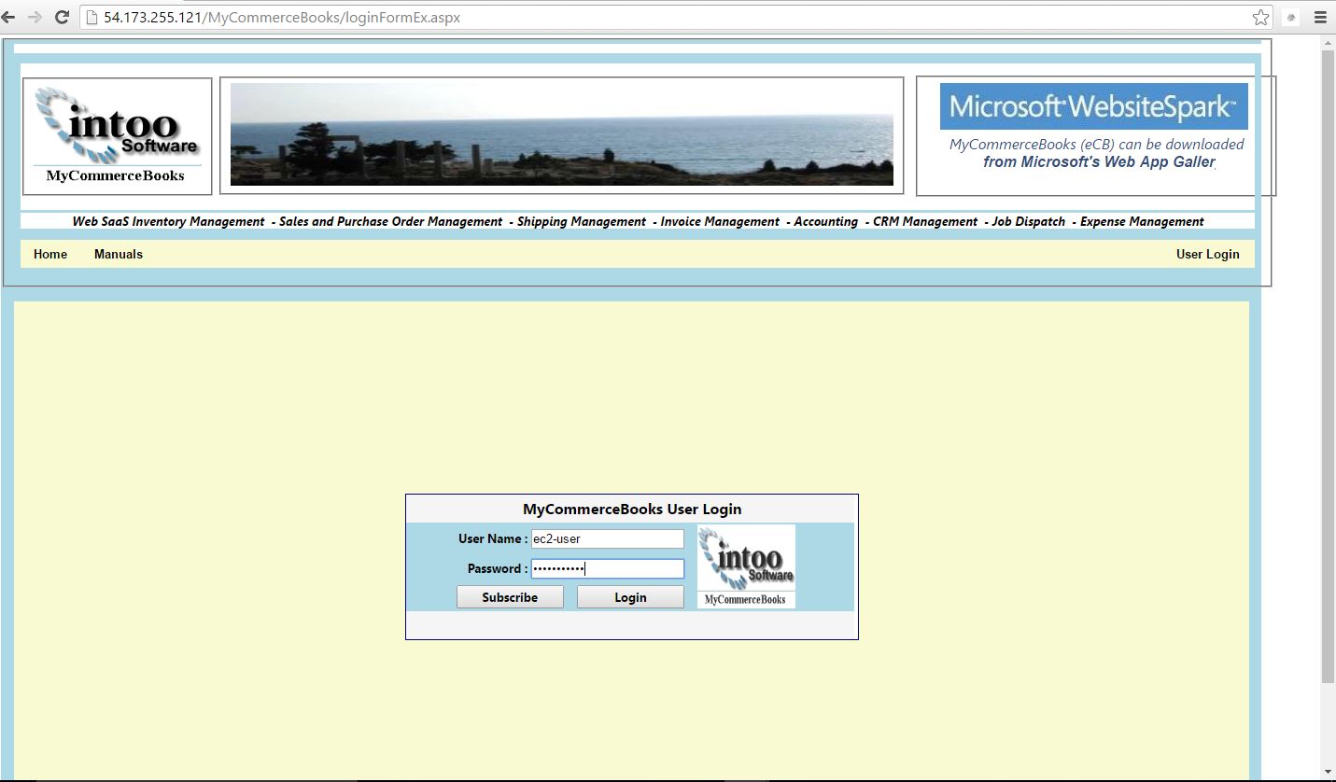1336x782 pixels.
Task: Click the extension icon beside the star
Action: [1291, 18]
